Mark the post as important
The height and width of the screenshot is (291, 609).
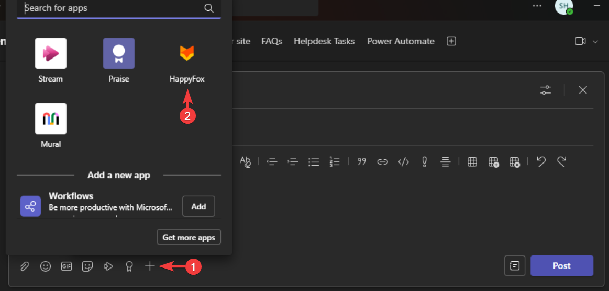click(425, 161)
